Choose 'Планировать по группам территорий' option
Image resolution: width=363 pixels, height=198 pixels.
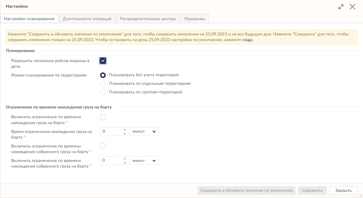103,92
